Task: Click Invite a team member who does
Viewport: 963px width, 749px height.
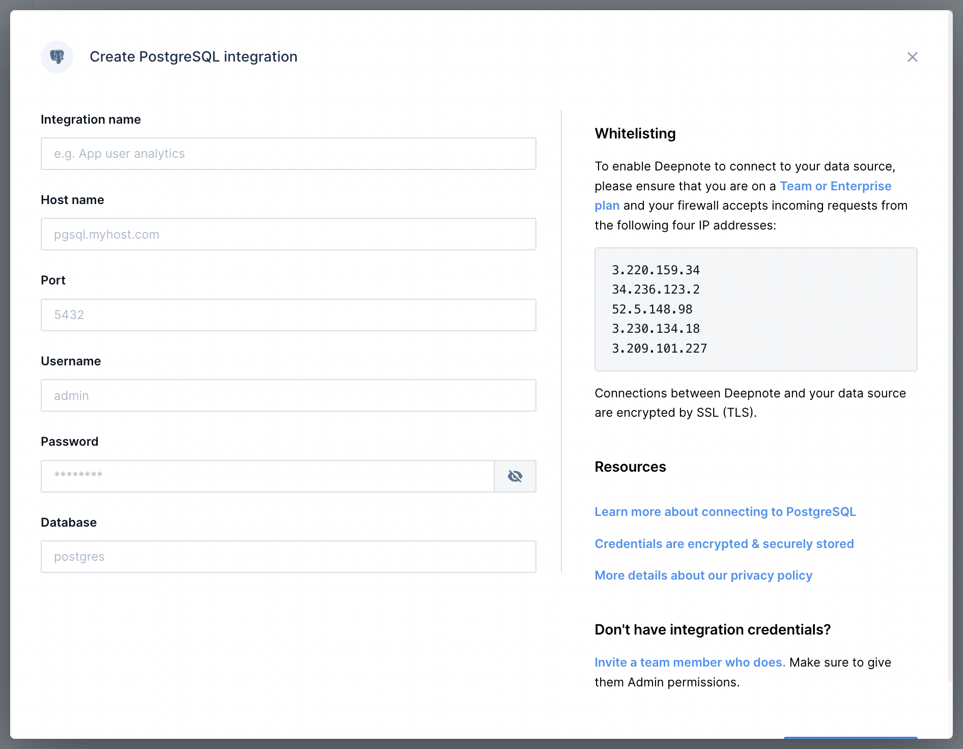Action: (x=690, y=662)
